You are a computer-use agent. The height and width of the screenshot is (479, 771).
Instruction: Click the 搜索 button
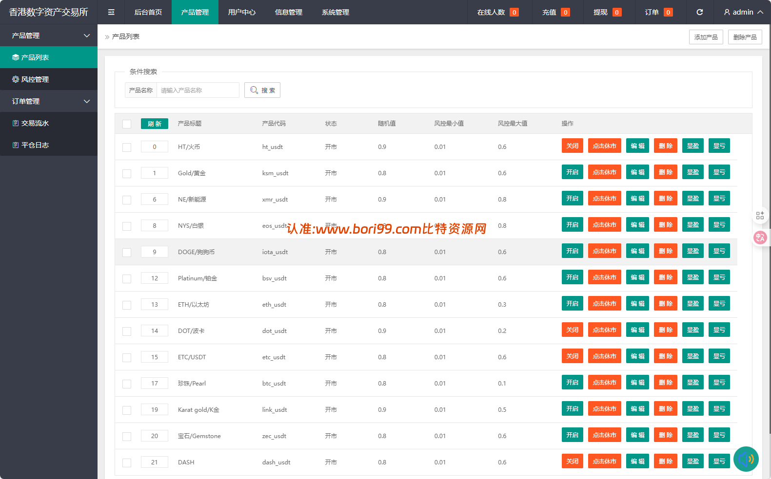[x=262, y=90]
